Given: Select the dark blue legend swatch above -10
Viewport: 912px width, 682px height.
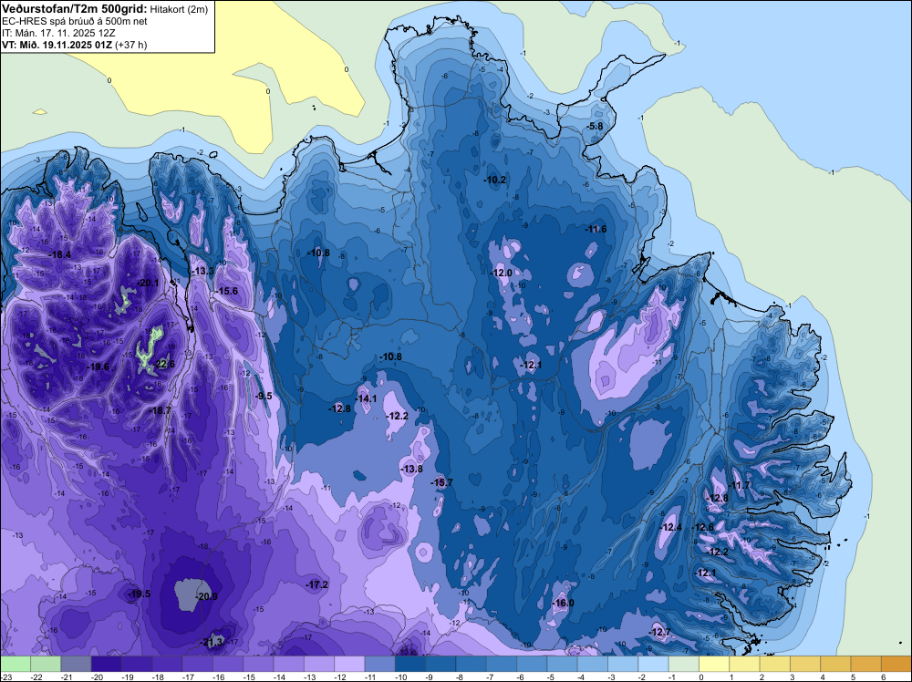Looking at the screenshot, I should point(410,664).
